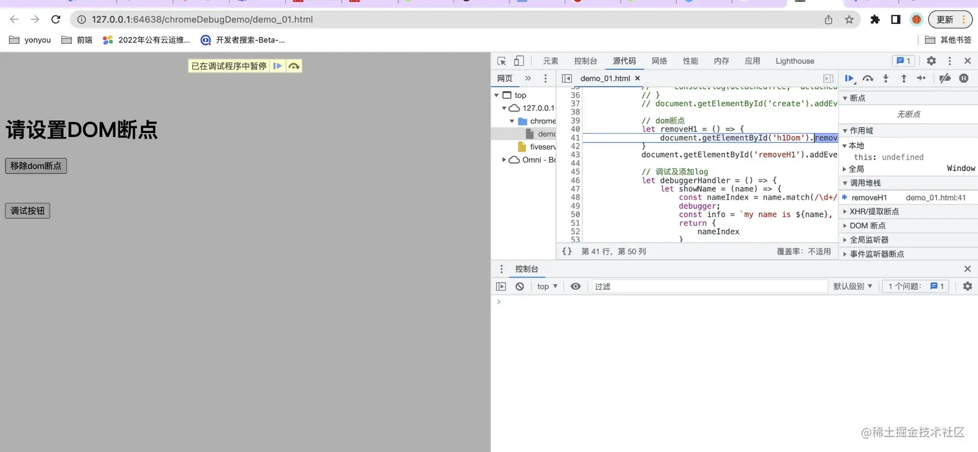Click the 更新 update button in Chrome
Viewport: 978px width, 452px height.
(950, 19)
